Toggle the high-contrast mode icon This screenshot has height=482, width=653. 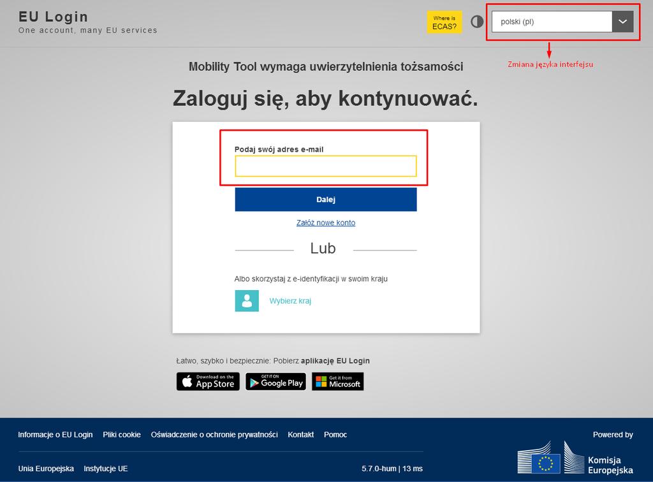point(477,22)
